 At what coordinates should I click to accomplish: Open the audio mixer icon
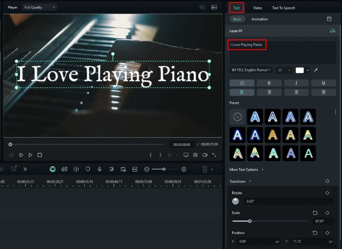(x=112, y=169)
